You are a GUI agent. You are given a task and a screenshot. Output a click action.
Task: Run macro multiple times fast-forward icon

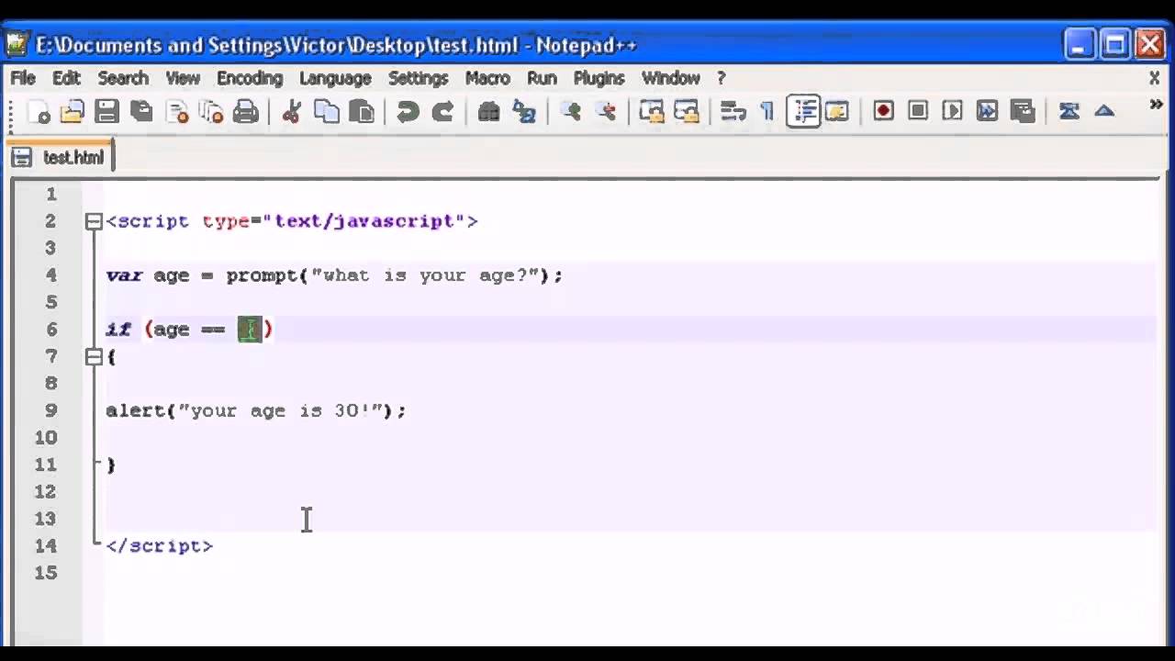pyautogui.click(x=988, y=111)
